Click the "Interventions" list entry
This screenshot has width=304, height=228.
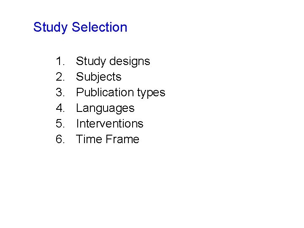pos(110,123)
